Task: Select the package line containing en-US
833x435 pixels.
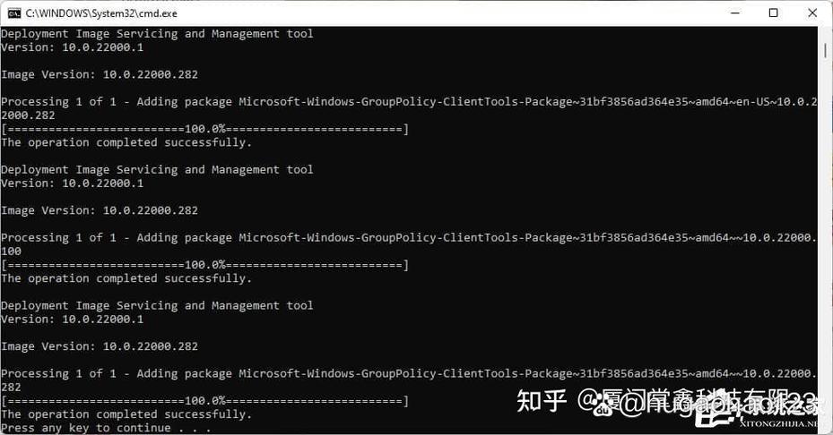Action: pyautogui.click(x=409, y=102)
